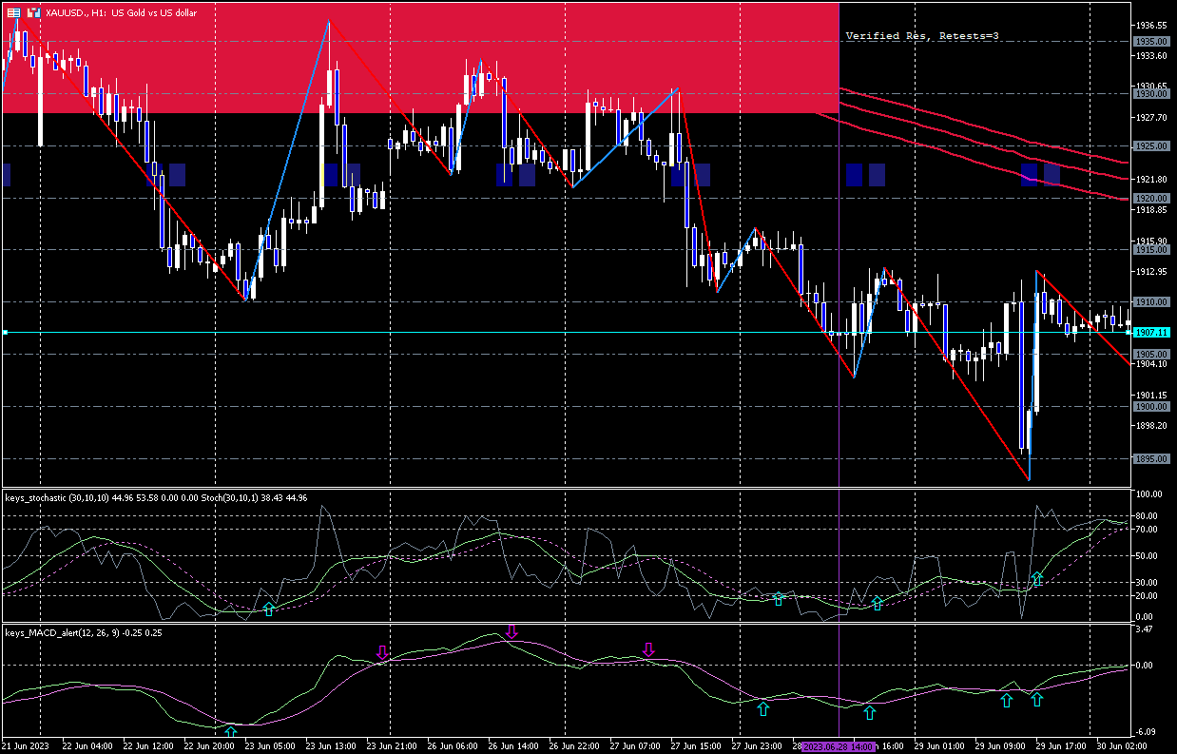This screenshot has height=754, width=1177.
Task: Click the '21 Jun 2023' time axis label
Action: tap(26, 747)
